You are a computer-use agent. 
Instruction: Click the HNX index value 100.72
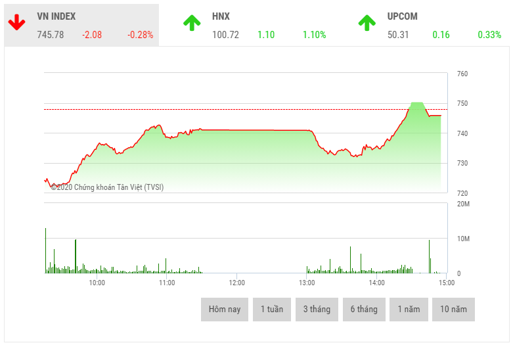pyautogui.click(x=225, y=35)
